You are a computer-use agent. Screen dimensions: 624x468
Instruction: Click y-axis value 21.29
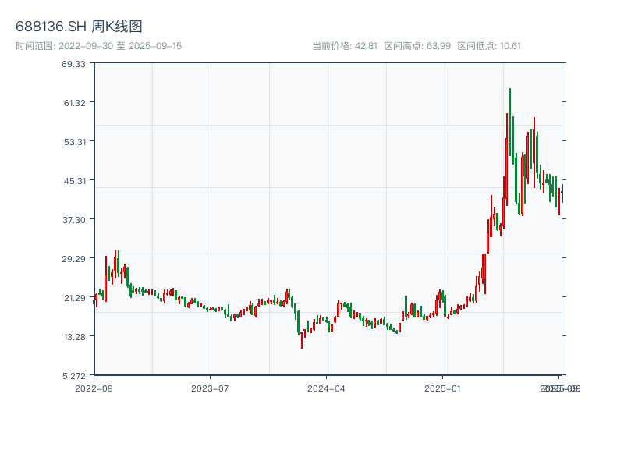pos(75,298)
